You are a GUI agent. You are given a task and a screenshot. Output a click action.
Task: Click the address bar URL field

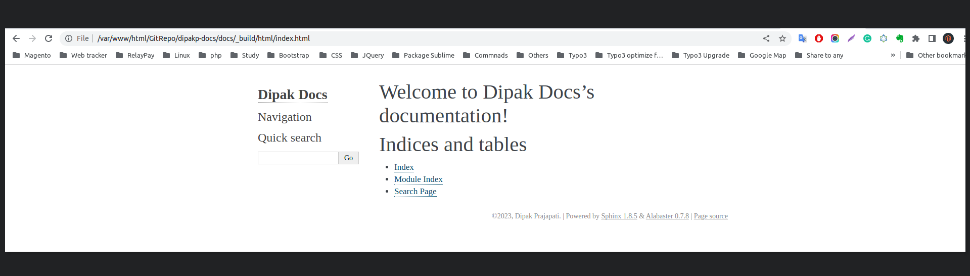[x=425, y=38]
